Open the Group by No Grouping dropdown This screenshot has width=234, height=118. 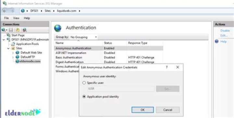click(x=84, y=37)
